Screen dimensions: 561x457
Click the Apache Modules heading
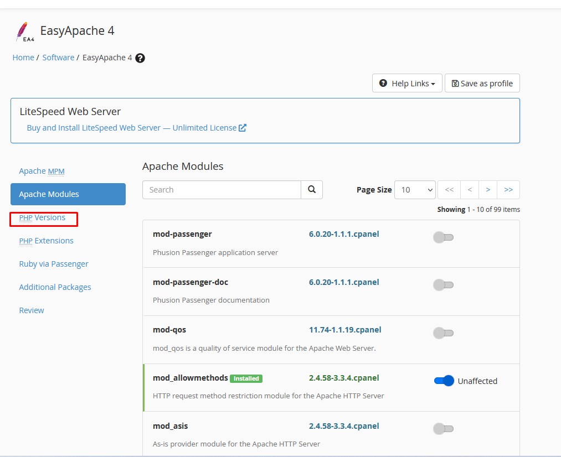(183, 167)
